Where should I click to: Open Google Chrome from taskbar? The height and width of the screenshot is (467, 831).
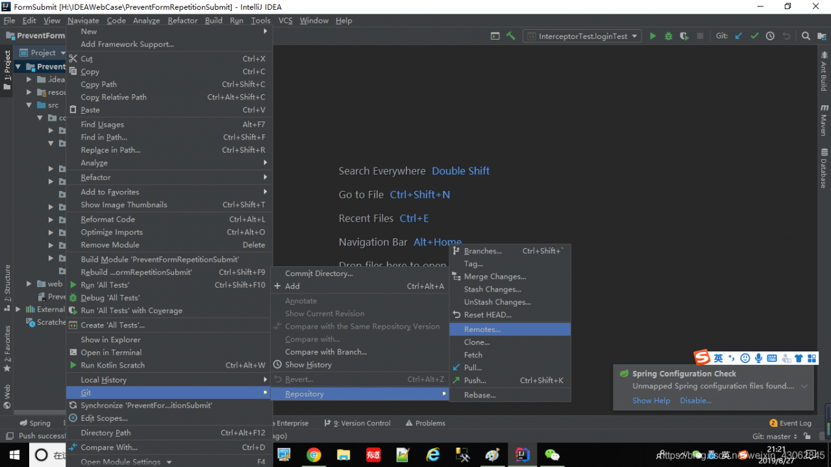314,455
